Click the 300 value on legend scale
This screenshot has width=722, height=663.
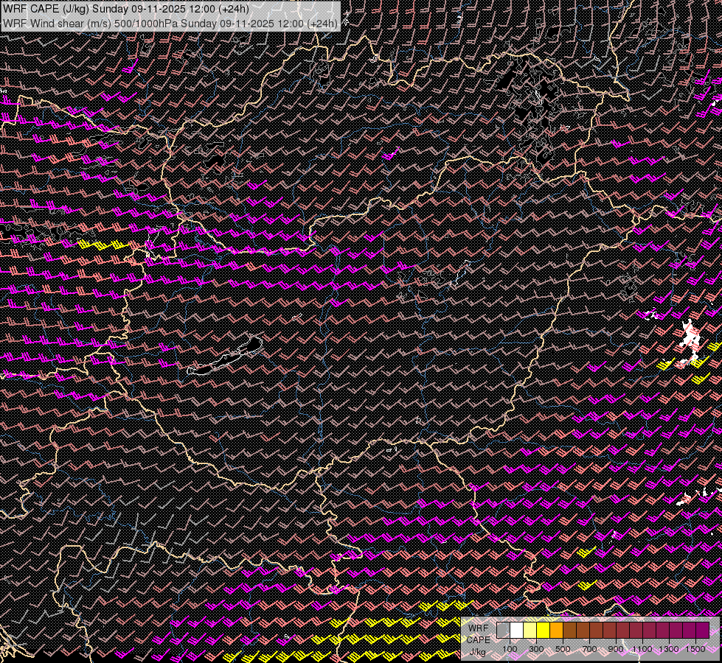tap(536, 649)
